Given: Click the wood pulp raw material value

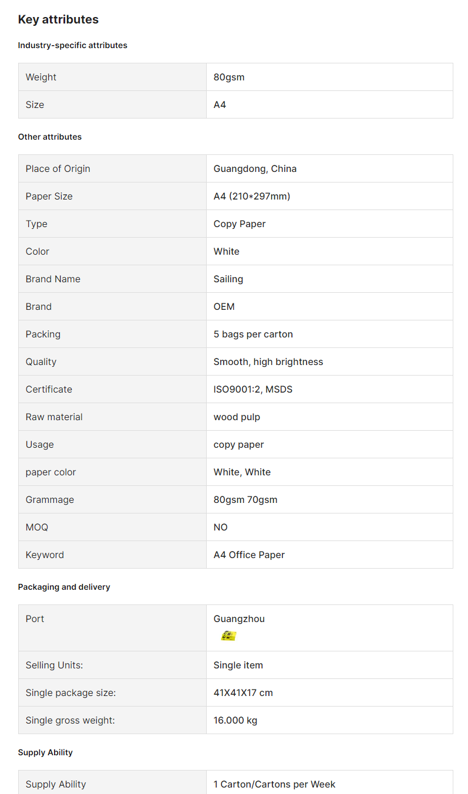Looking at the screenshot, I should 237,417.
